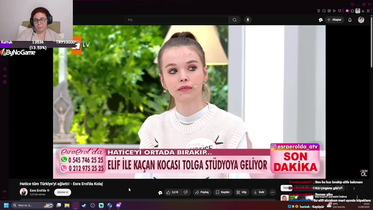The image size is (373, 210).
Task: Open OBS Studio from the taskbar
Action: pos(93,205)
